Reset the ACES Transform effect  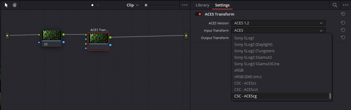(x=343, y=14)
